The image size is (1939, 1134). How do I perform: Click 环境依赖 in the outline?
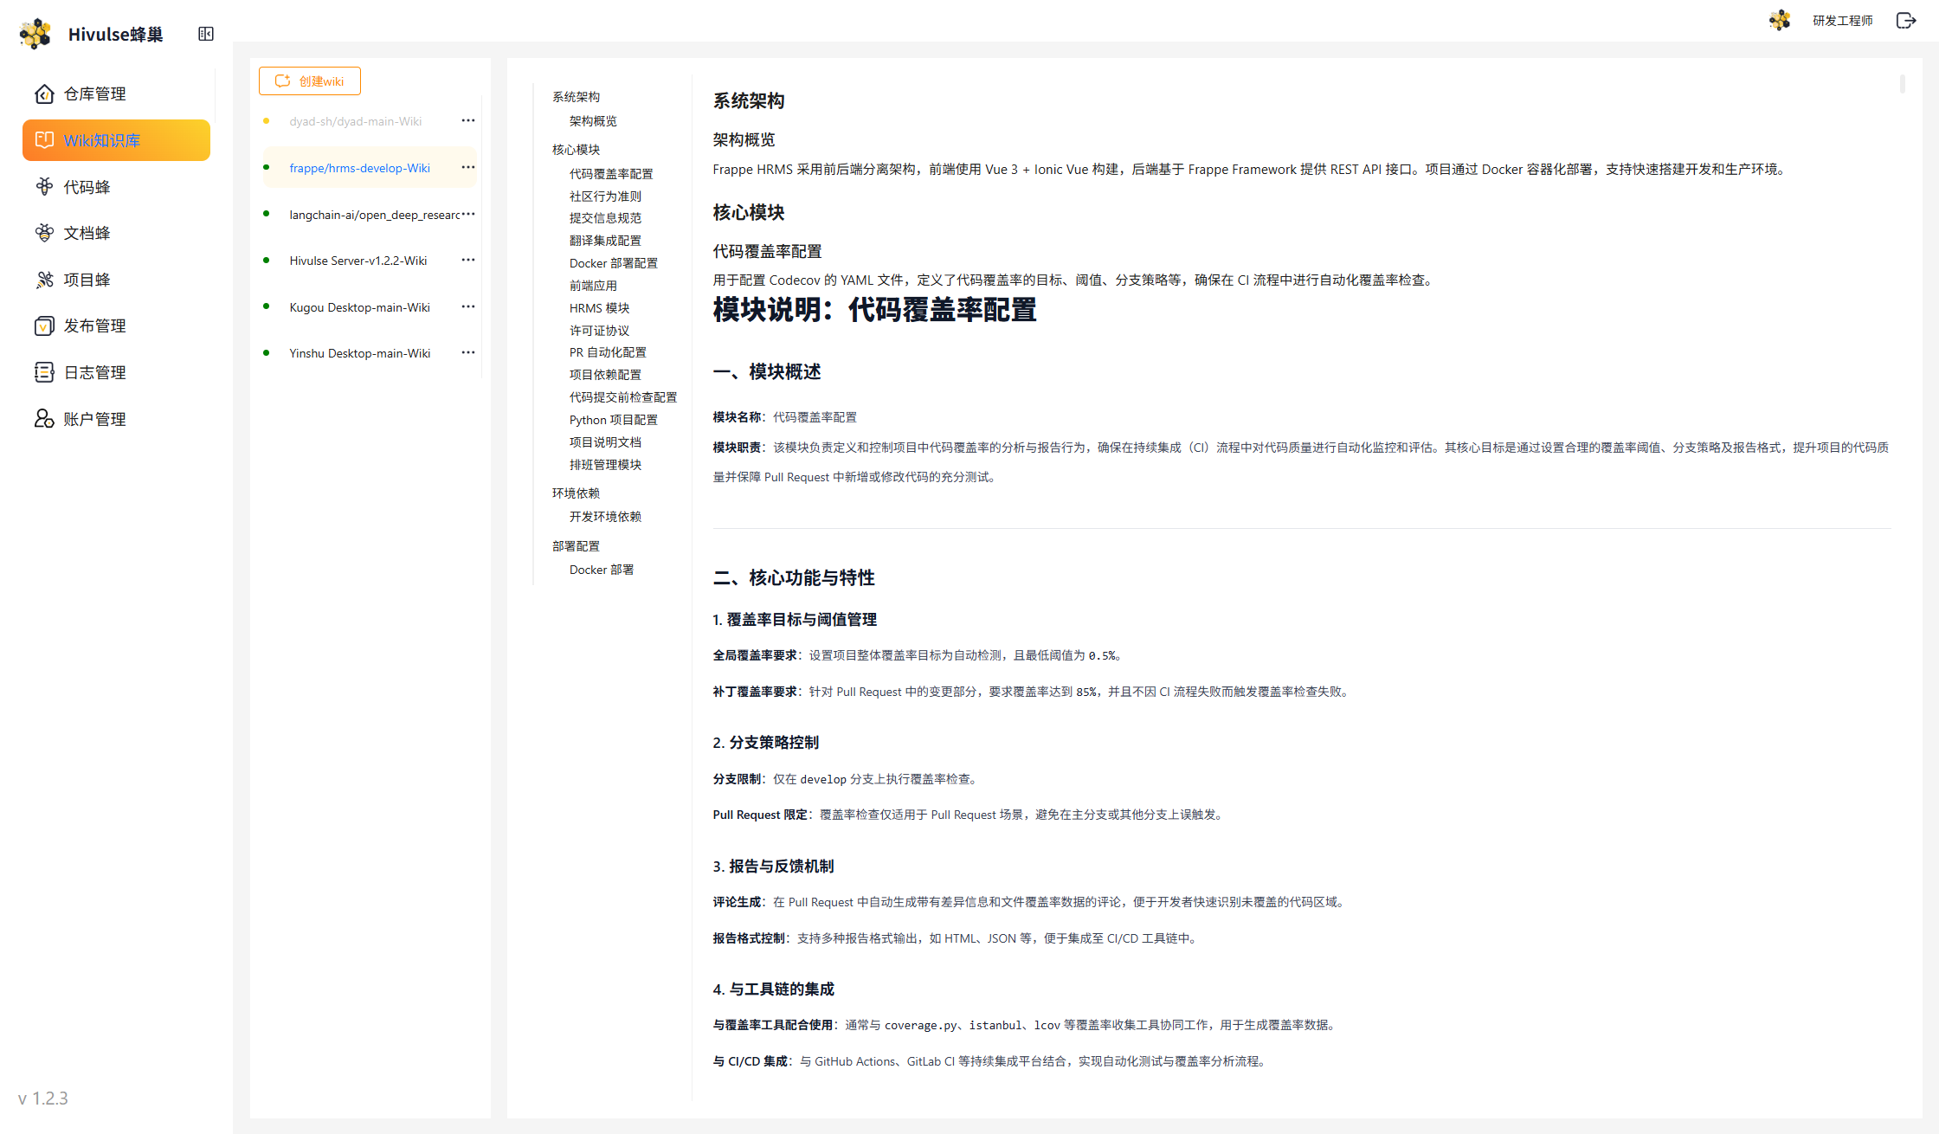576,493
